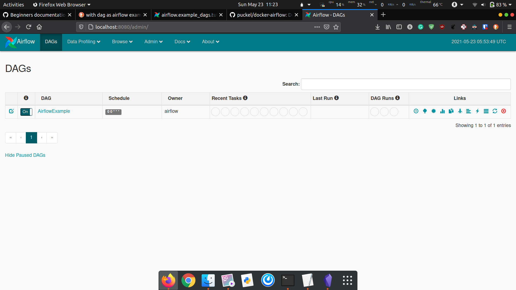Open the AirflowExample DAG link
This screenshot has height=290, width=516.
(54, 111)
